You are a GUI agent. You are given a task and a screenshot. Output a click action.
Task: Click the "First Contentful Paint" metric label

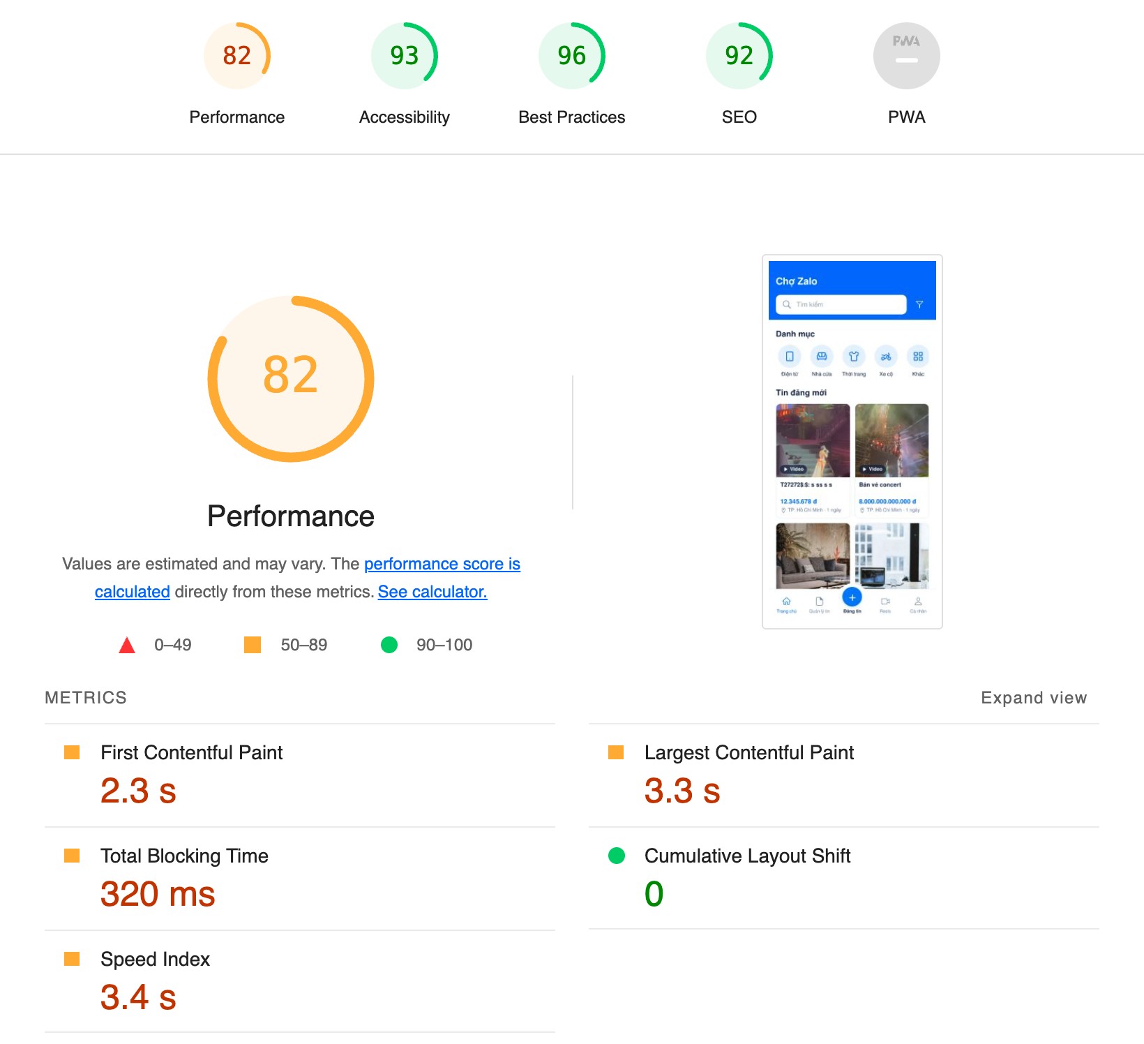coord(192,752)
